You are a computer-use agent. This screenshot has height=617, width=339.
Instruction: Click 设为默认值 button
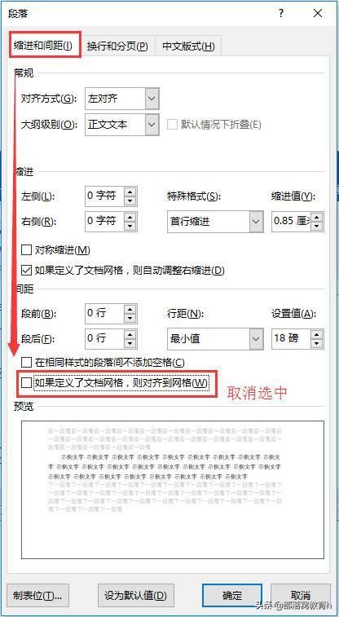click(135, 595)
